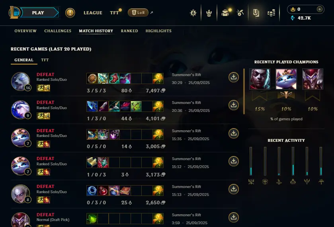The width and height of the screenshot is (334, 227).
Task: Click the plus icon to purchase RP
Action: point(320,9)
